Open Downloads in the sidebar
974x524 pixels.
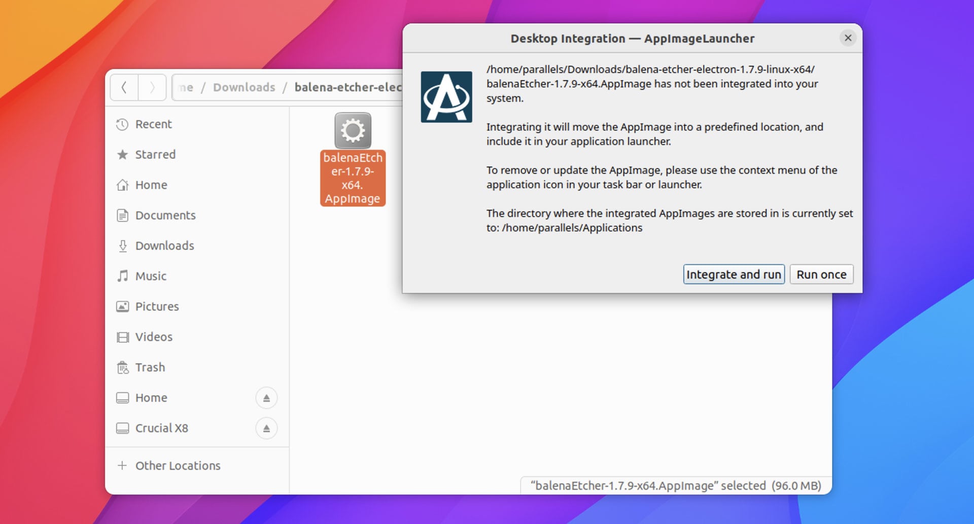(197, 246)
